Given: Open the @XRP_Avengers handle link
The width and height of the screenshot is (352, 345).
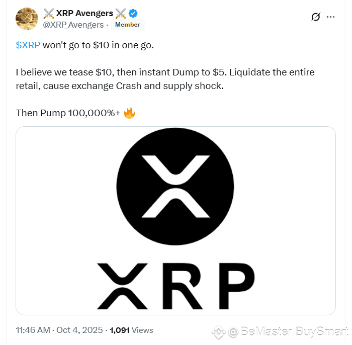Looking at the screenshot, I should tap(73, 25).
